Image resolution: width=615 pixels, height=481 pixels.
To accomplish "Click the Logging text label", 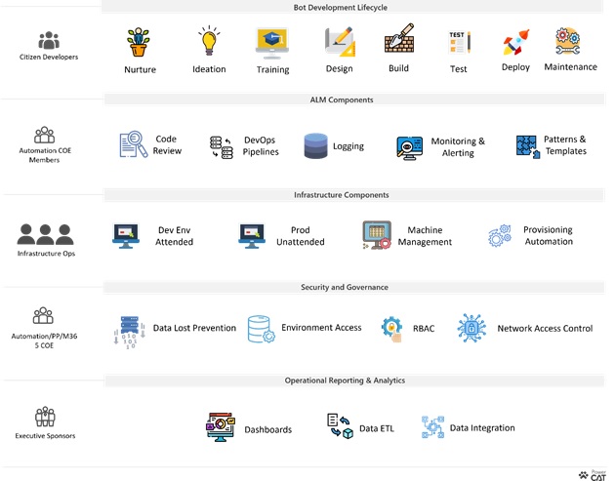I will pyautogui.click(x=348, y=146).
